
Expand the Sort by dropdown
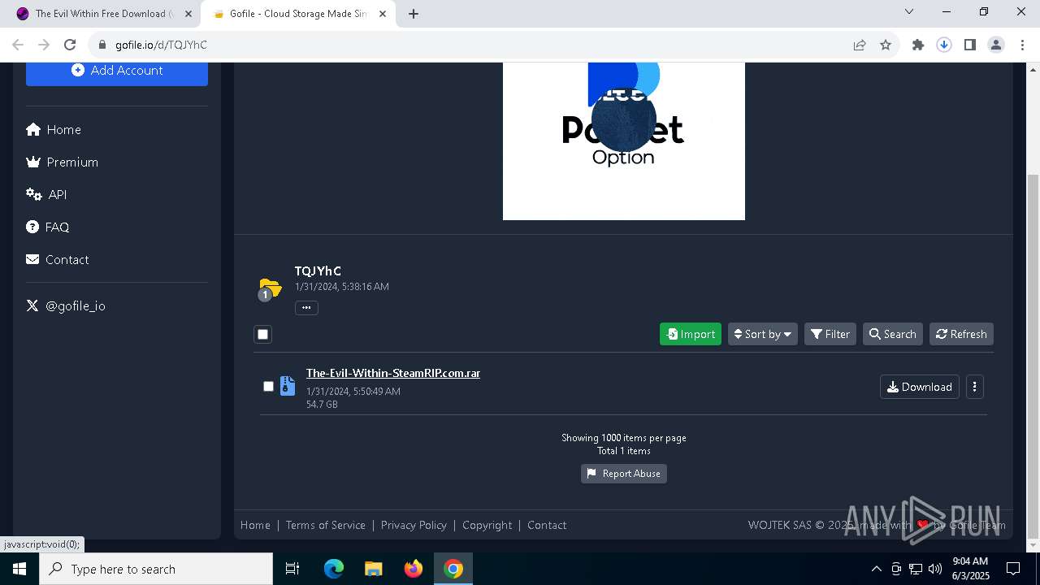(x=763, y=334)
